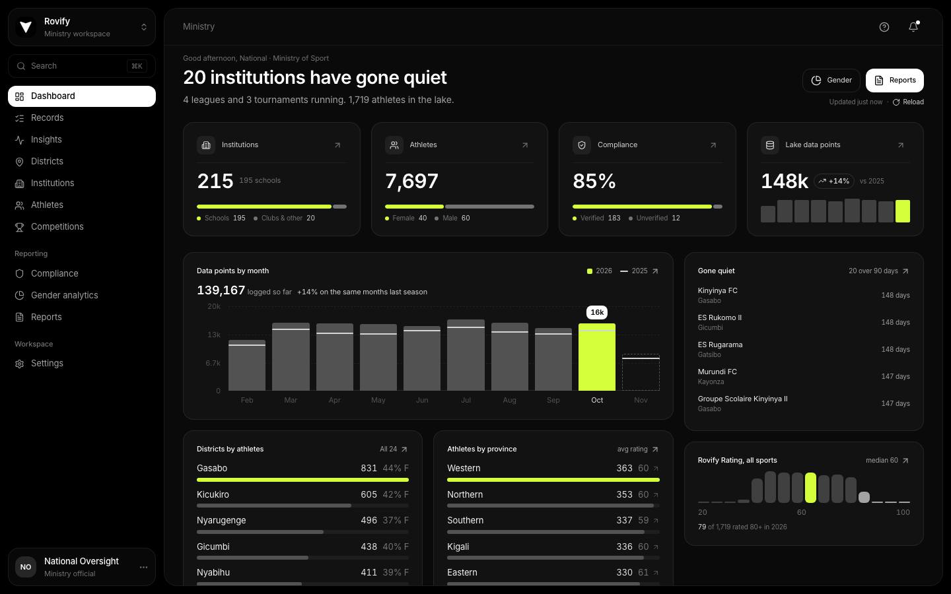Open the notifications bell icon
The image size is (951, 594).
(913, 27)
